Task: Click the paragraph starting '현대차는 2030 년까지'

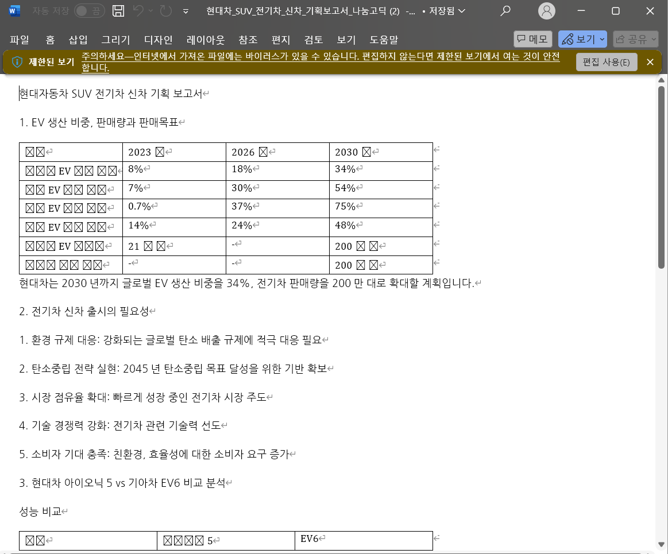Action: (x=246, y=283)
